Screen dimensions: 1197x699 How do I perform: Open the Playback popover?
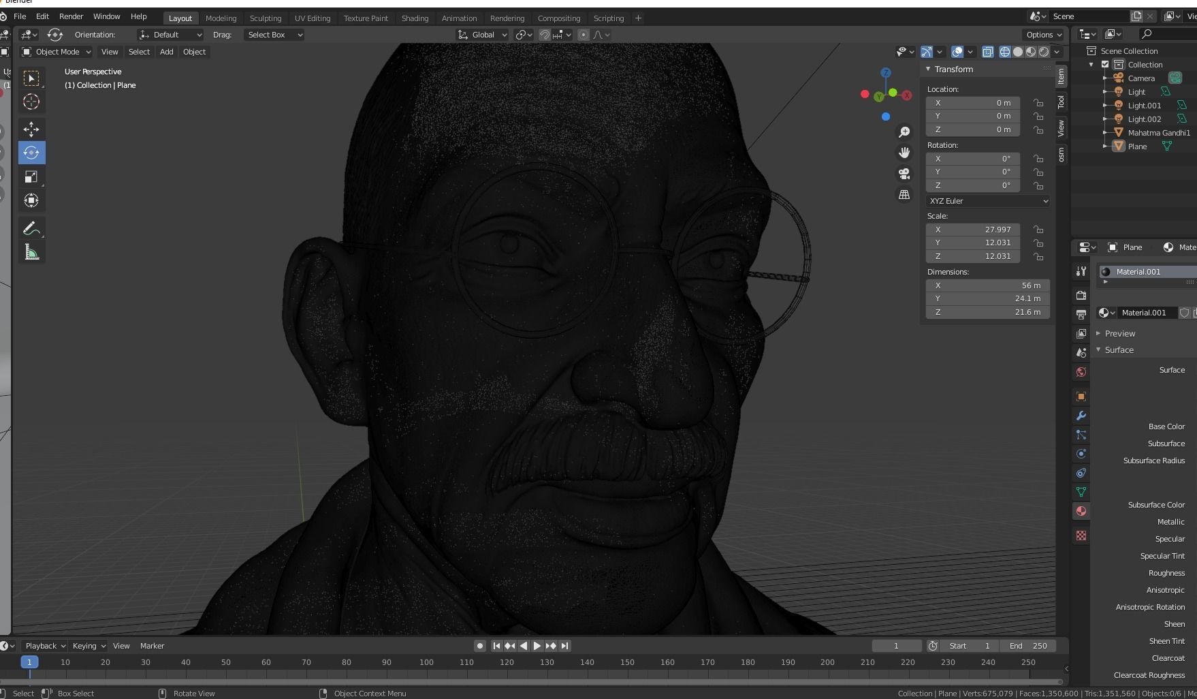click(45, 646)
